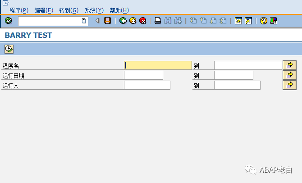The width and height of the screenshot is (302, 183).
Task: Click the Execute clock icon
Action: (9, 49)
